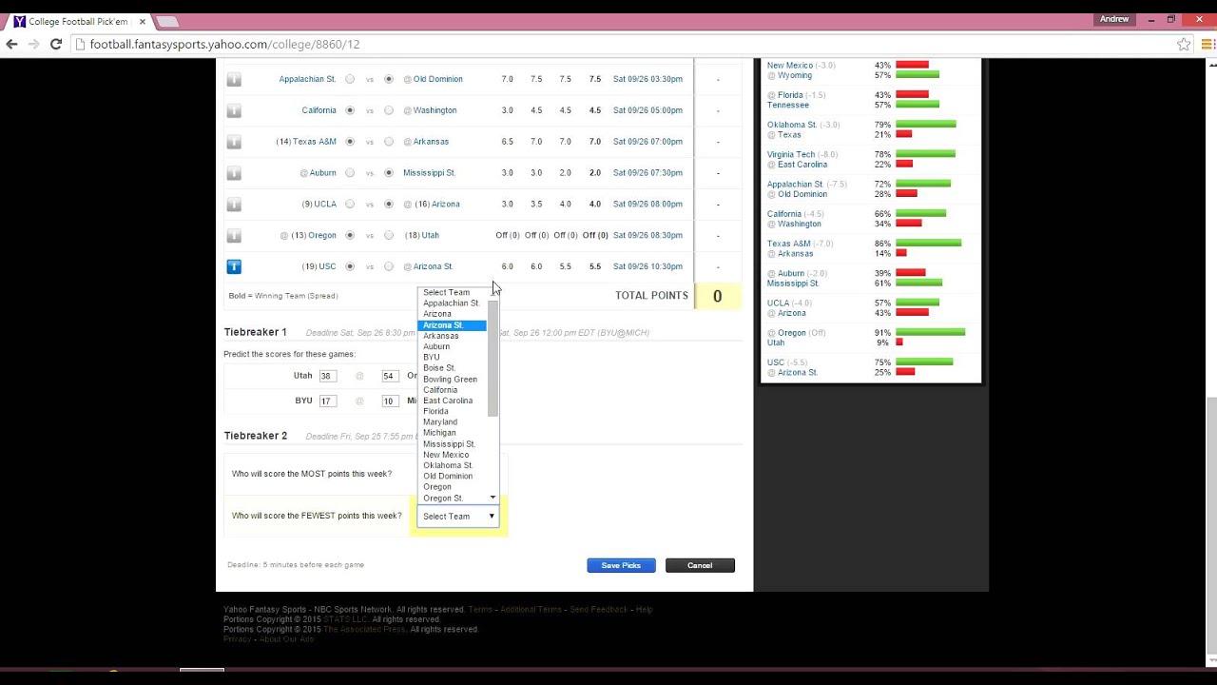Click the Save Picks button

pos(621,565)
